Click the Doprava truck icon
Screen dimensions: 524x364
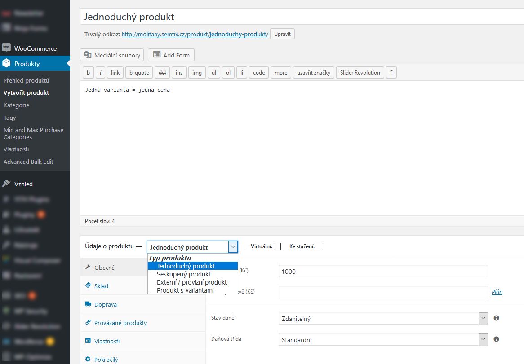[x=88, y=304]
